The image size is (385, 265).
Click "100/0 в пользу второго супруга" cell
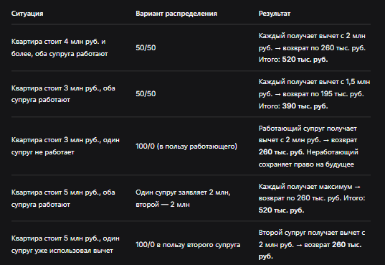point(188,245)
